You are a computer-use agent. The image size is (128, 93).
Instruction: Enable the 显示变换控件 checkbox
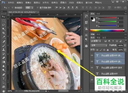(38, 8)
